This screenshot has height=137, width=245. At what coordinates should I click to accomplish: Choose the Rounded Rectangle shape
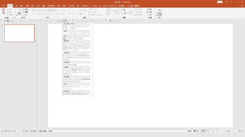pyautogui.click(x=66, y=38)
